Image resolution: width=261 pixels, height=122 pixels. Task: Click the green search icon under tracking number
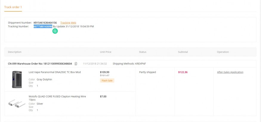click(x=55, y=31)
